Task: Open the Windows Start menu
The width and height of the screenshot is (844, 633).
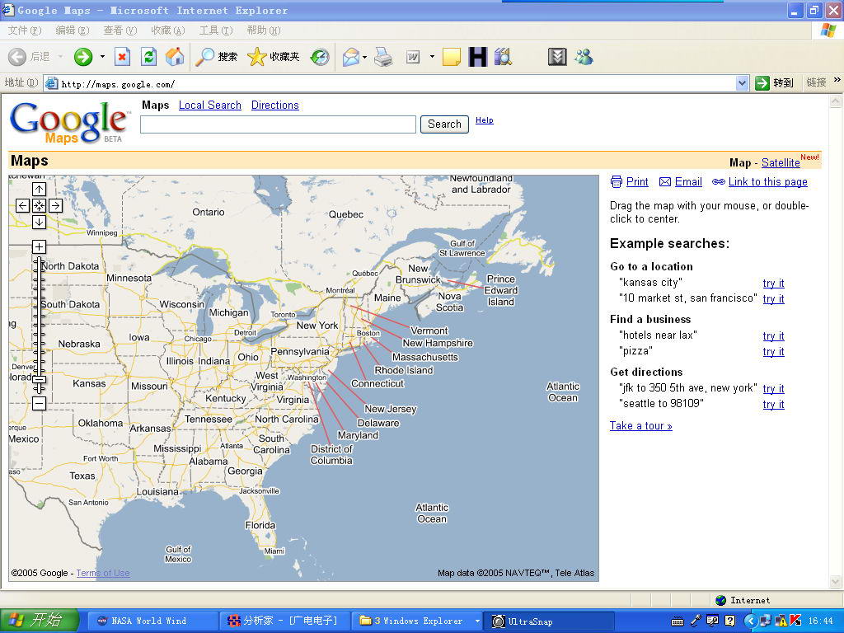Action: tap(39, 621)
